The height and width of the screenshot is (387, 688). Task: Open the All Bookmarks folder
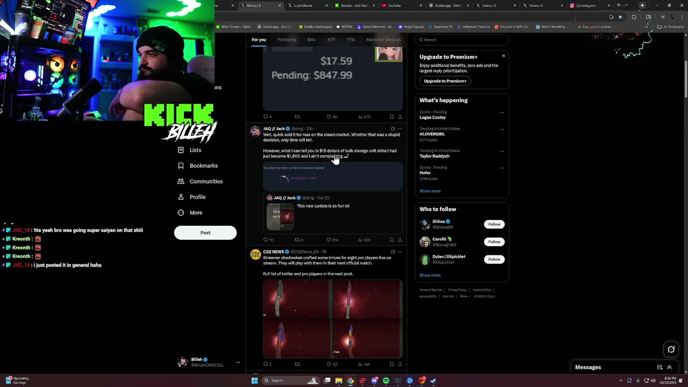click(671, 26)
